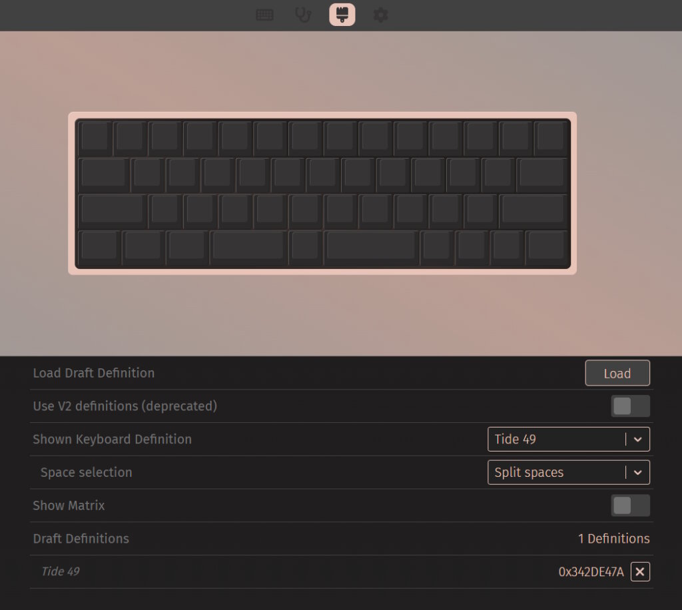Click the chevron beside Tide 49
Image resolution: width=682 pixels, height=610 pixels.
637,439
